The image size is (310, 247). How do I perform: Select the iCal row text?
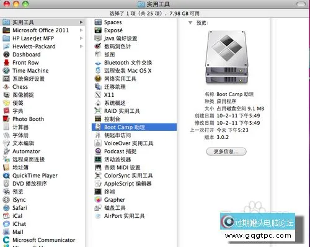[x=17, y=216]
